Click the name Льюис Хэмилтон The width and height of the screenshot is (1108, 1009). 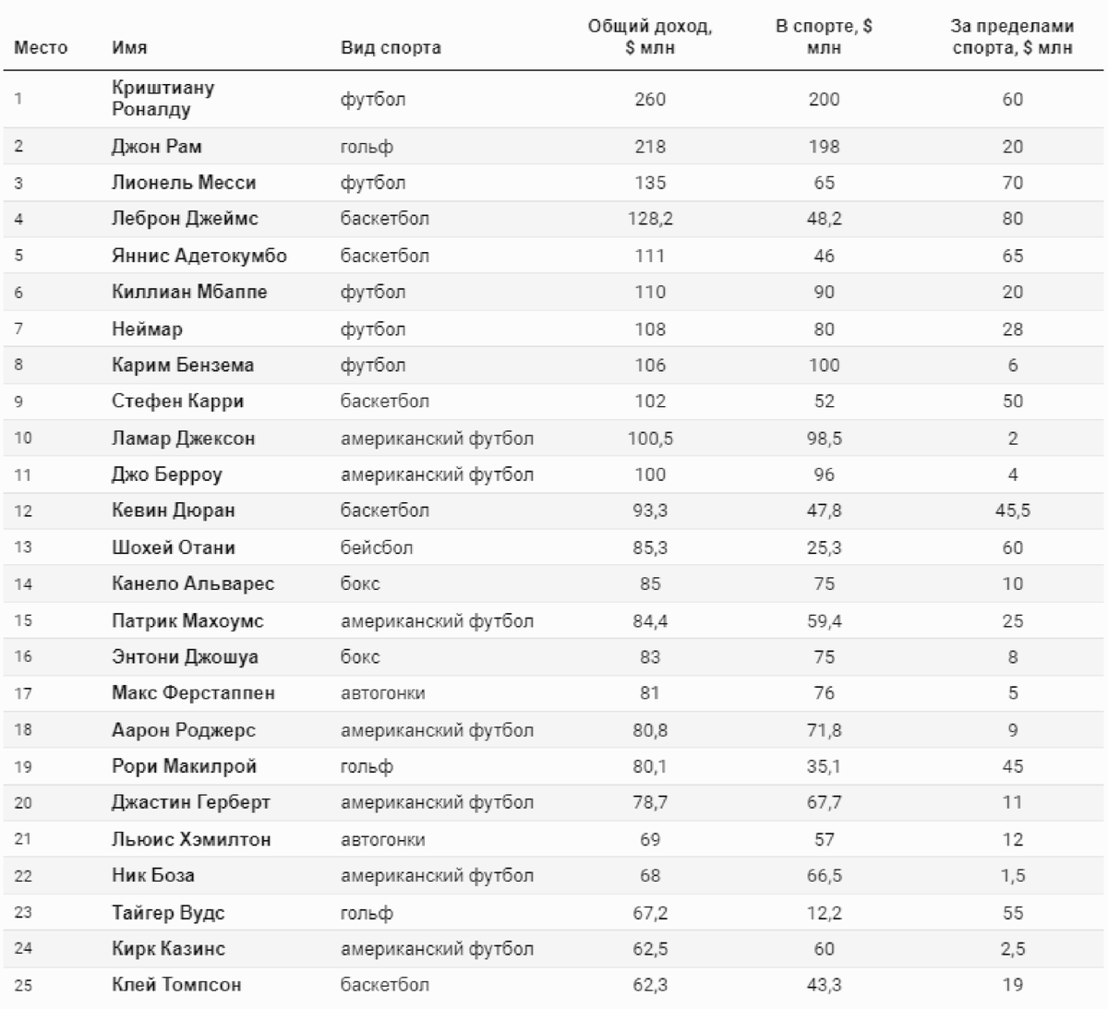(x=191, y=839)
